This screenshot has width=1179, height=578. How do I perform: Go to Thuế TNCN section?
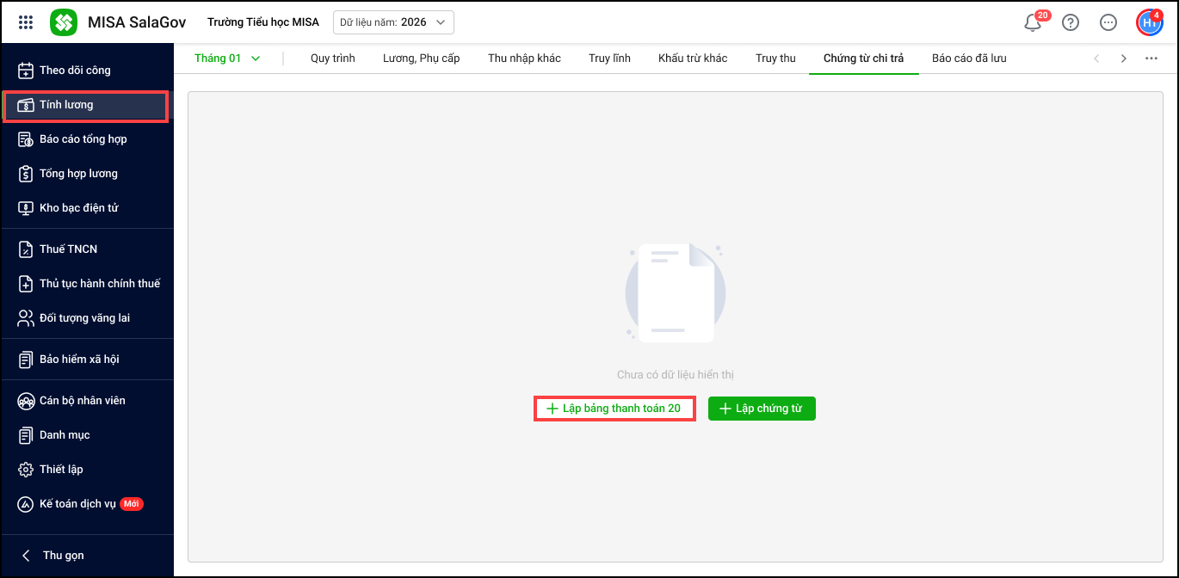click(68, 249)
